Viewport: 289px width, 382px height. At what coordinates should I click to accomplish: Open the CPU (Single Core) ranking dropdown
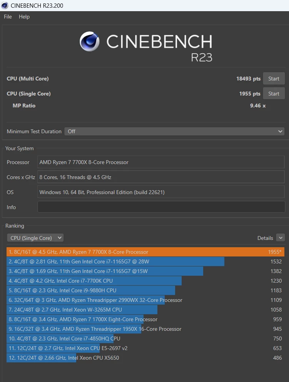[x=35, y=238]
